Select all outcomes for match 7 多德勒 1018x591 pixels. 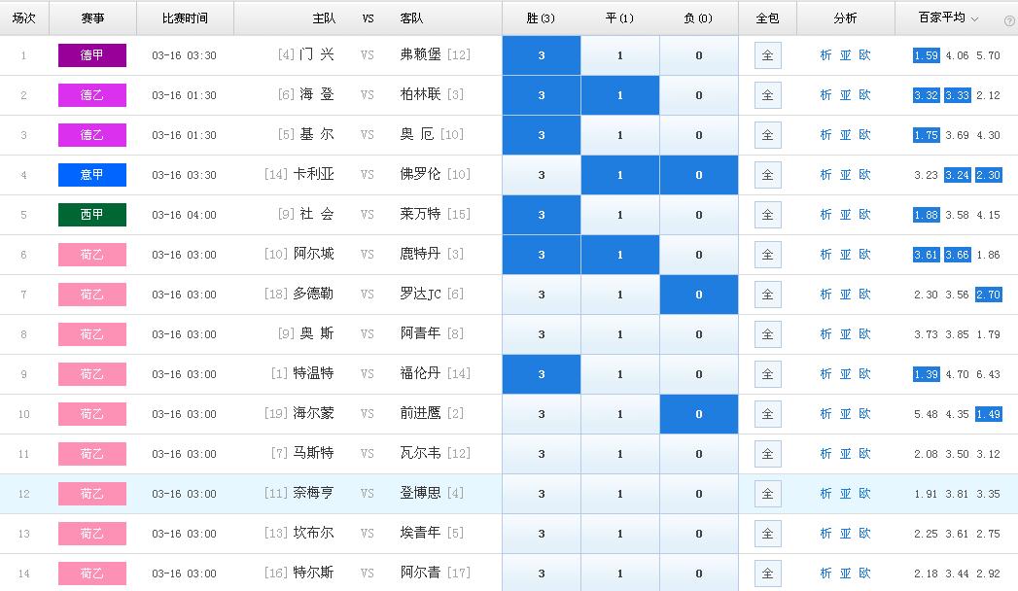767,295
